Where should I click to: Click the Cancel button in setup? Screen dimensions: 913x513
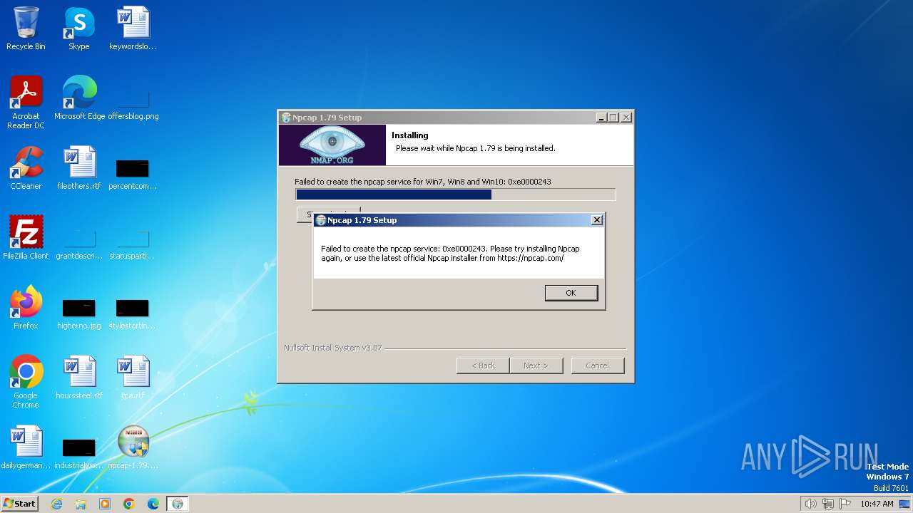pyautogui.click(x=598, y=366)
